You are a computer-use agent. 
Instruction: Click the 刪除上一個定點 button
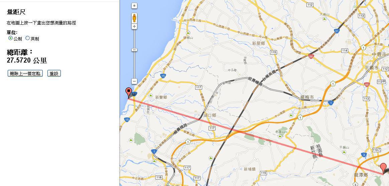(25, 74)
